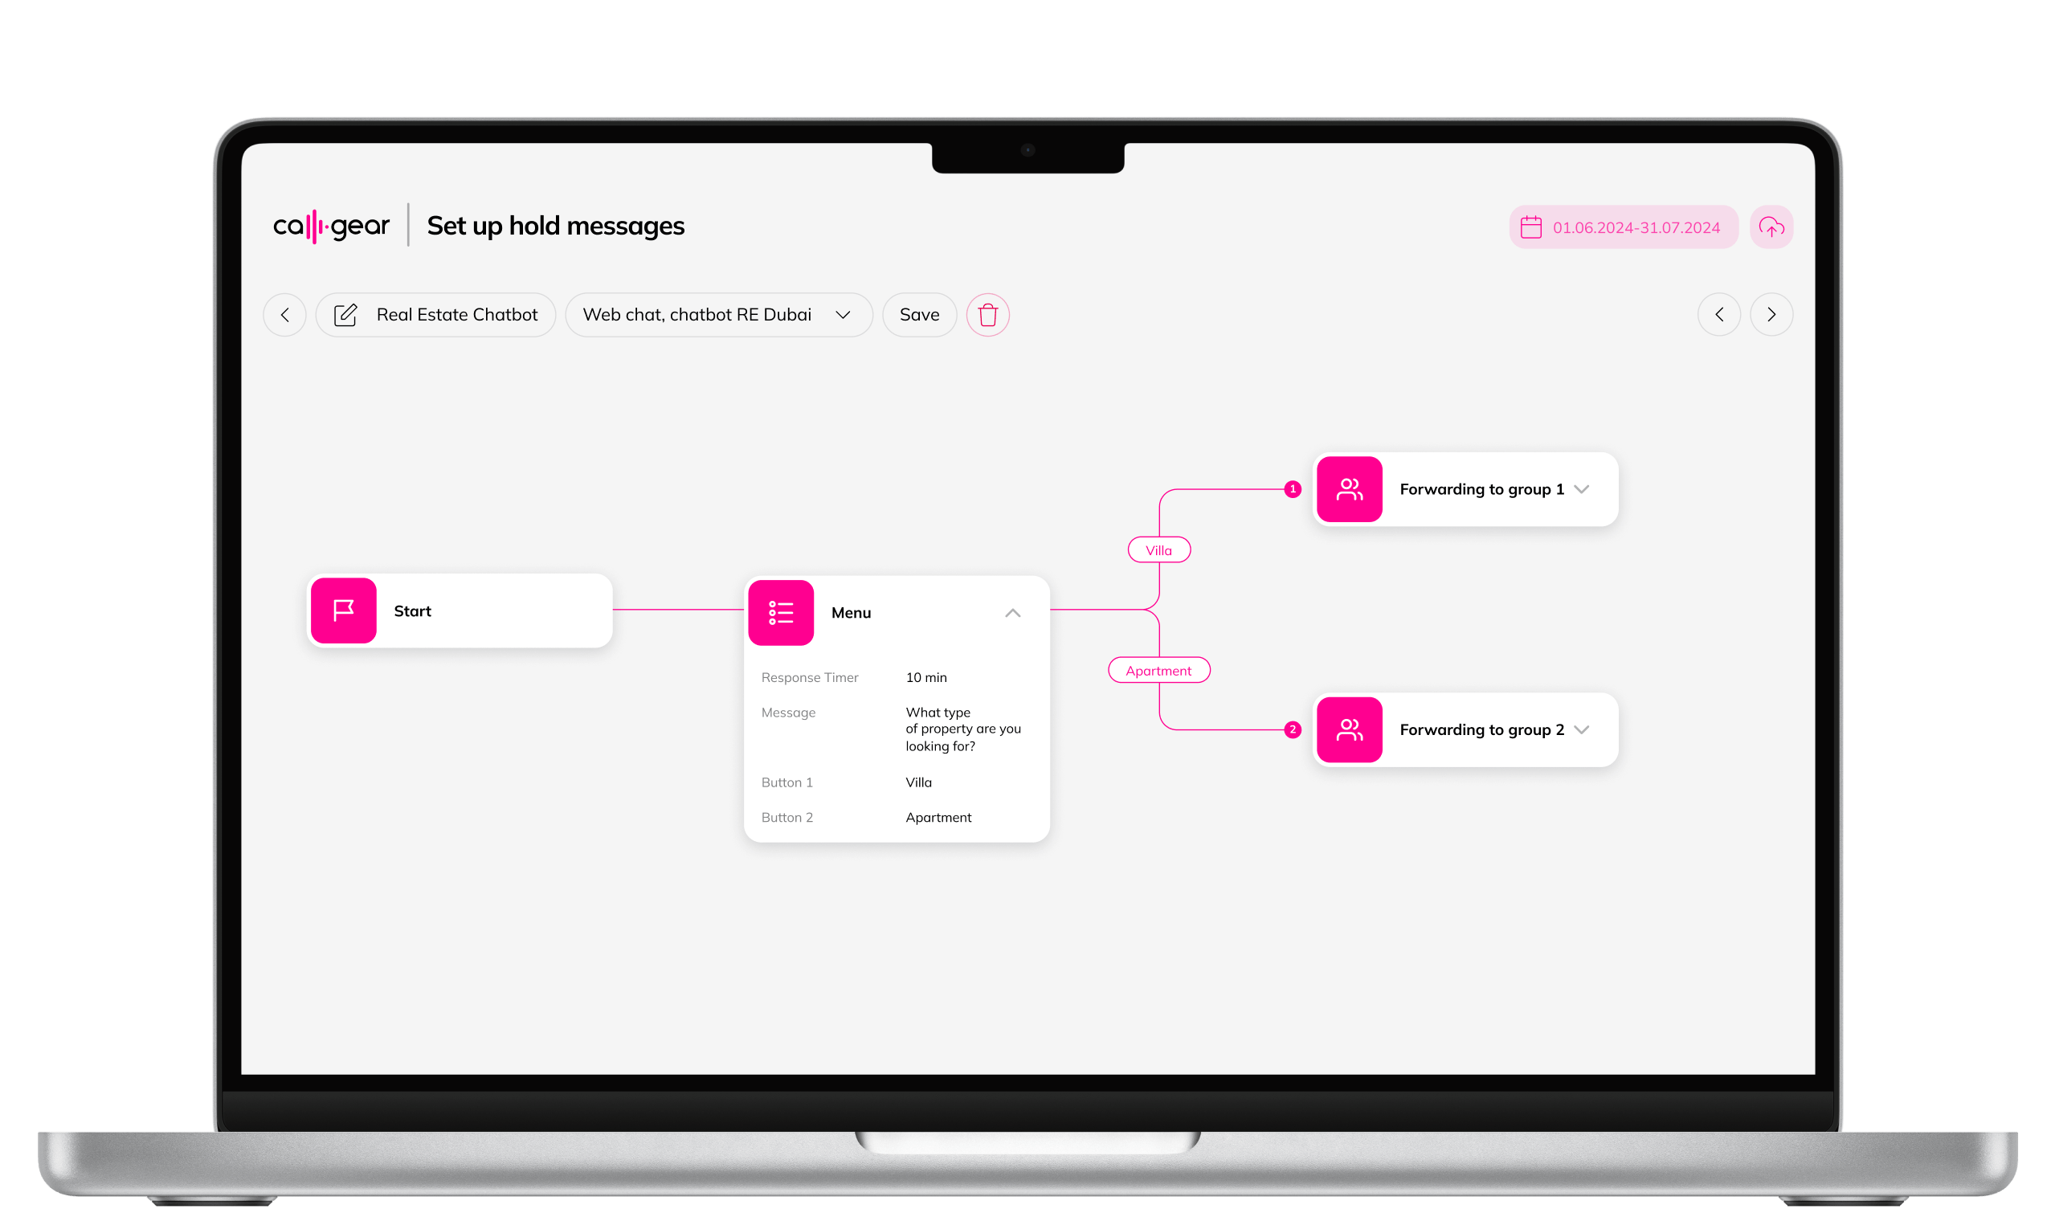Collapse the Menu node panel chevron
Screen dimensions: 2055x1217
[x=1015, y=611]
